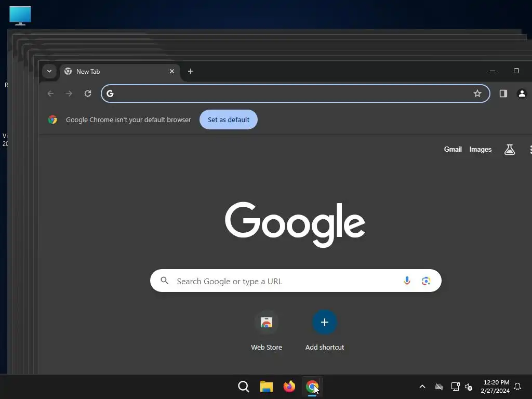This screenshot has height=399, width=532.
Task: Bookmark this tab with the star icon
Action: tap(477, 94)
